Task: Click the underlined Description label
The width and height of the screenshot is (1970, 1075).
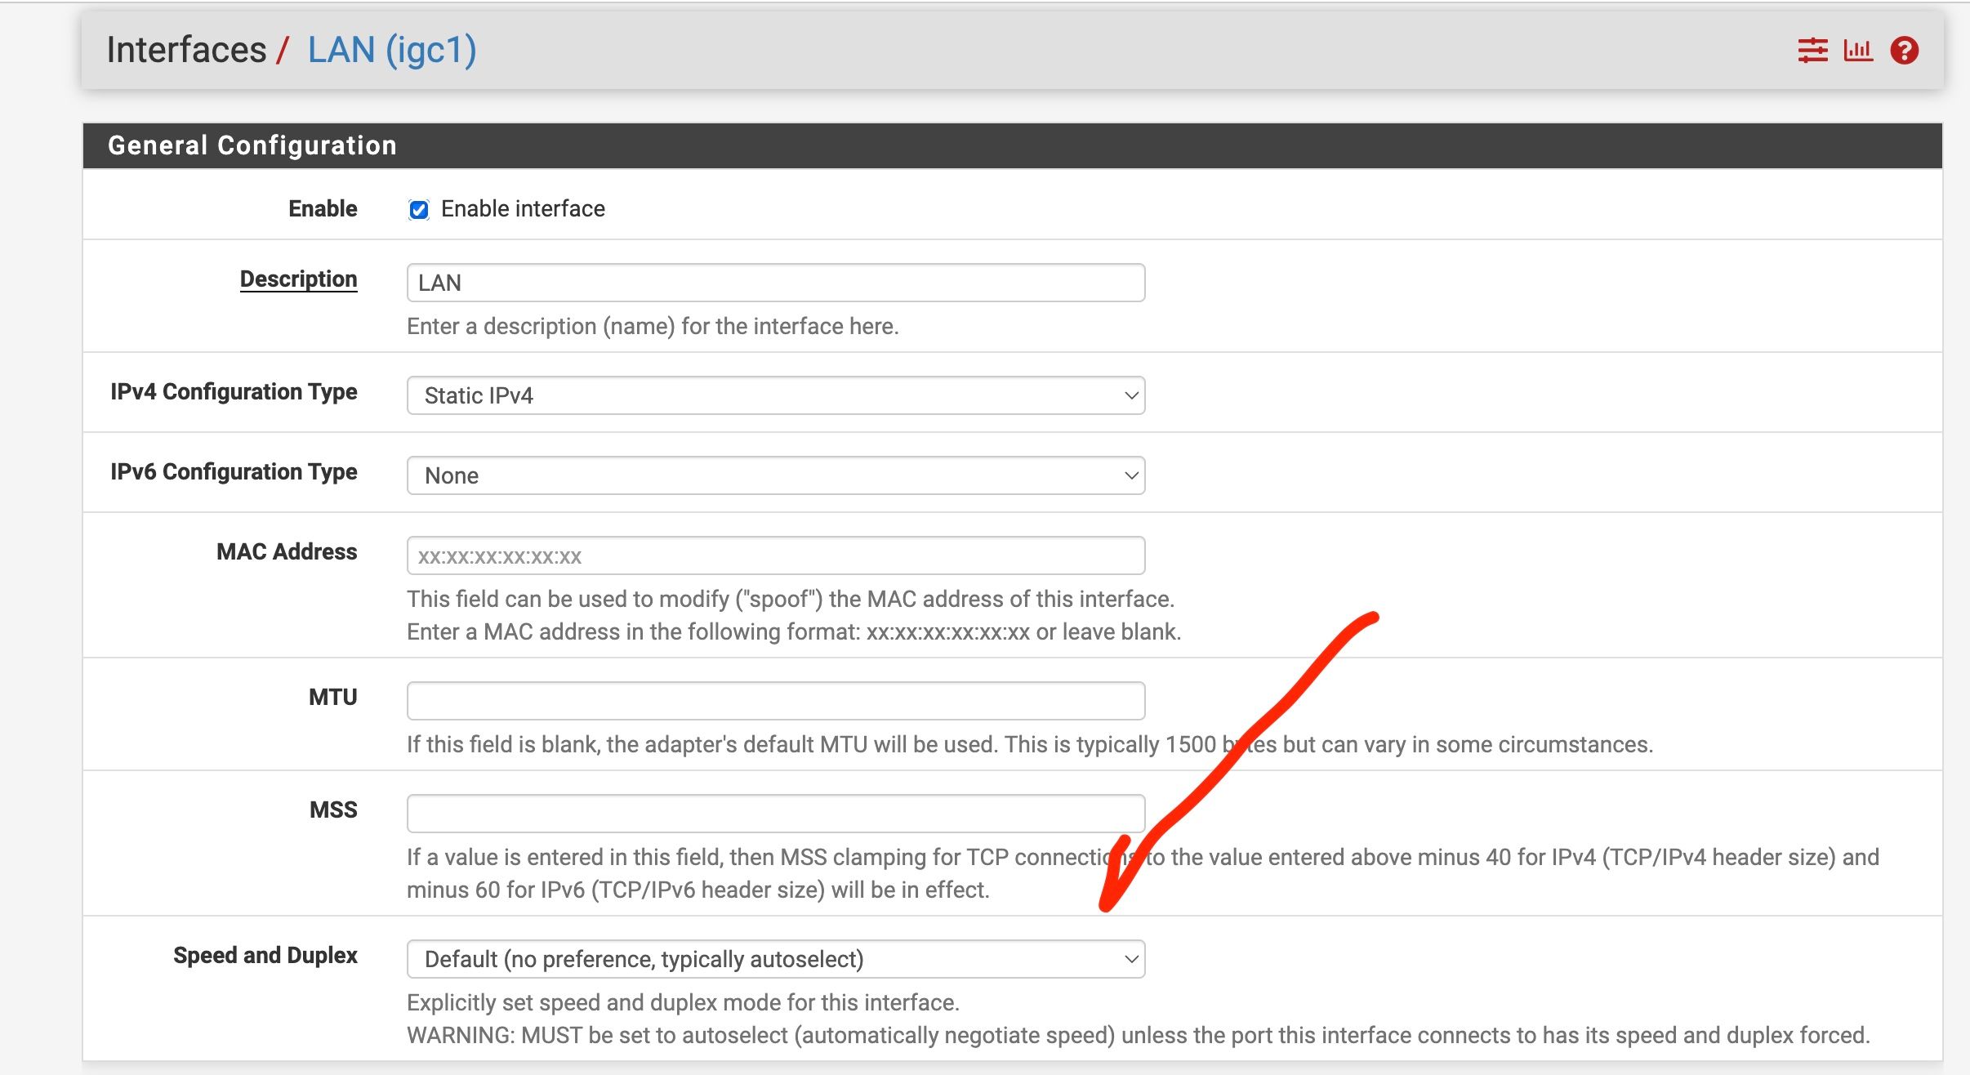Action: [x=298, y=279]
